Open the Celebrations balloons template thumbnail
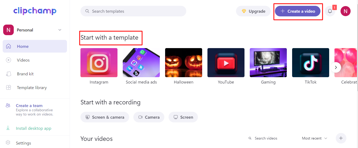 click(346, 63)
